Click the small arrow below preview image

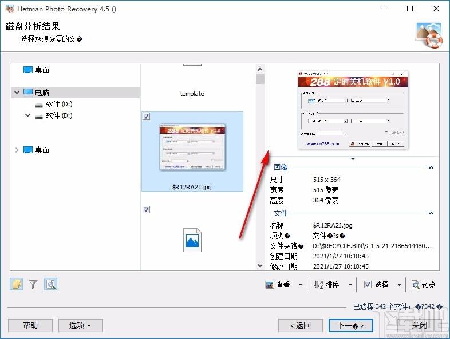[x=353, y=159]
